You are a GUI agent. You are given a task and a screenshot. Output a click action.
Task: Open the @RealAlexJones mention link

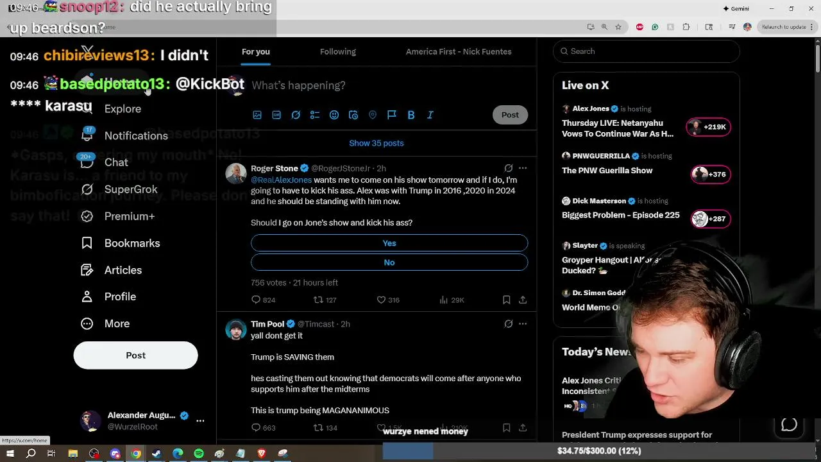click(281, 180)
